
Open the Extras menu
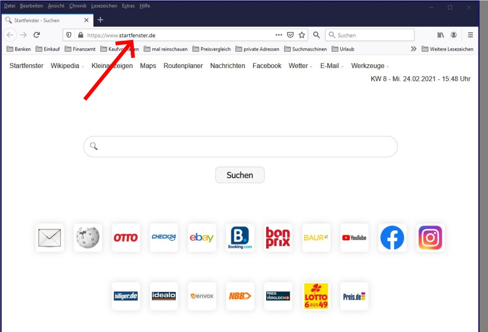click(x=128, y=6)
